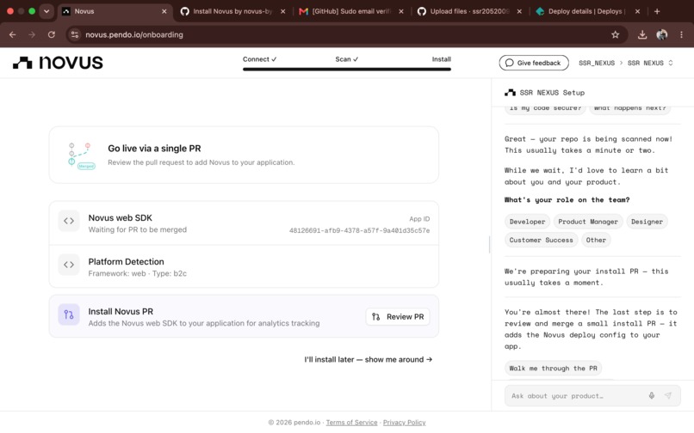This screenshot has height=433, width=694.
Task: Click the What happens next? chip
Action: [x=629, y=109]
